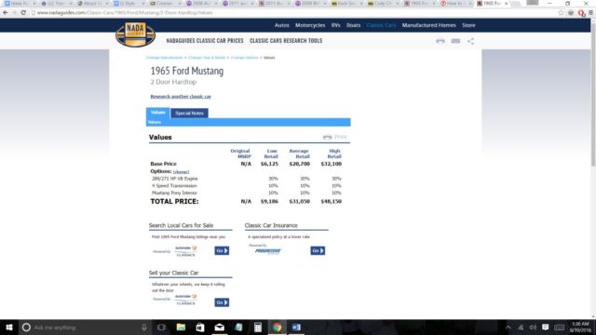Go to Search Local Cars for Sale
This screenshot has height=335, width=596.
[x=222, y=250]
